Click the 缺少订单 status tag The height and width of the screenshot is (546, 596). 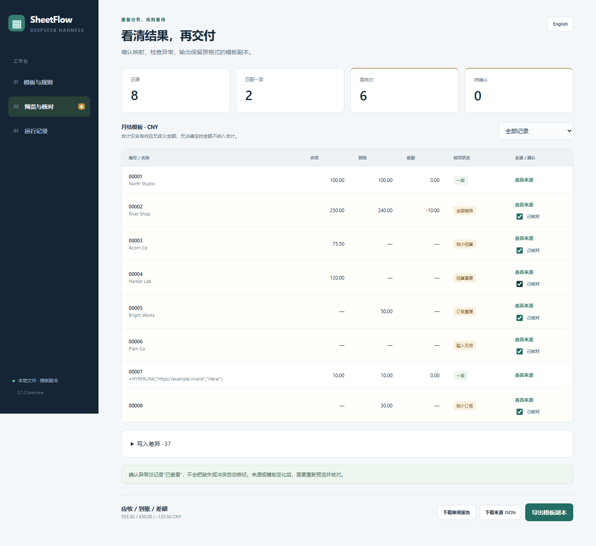465,406
